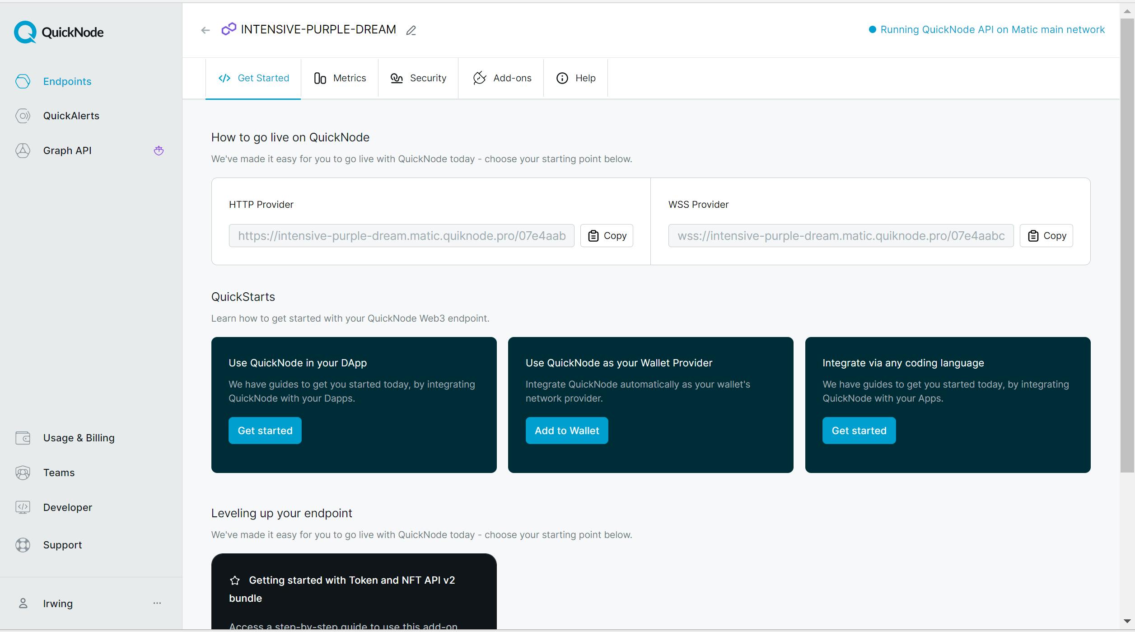Click the WSS Provider URL field
Viewport: 1135px width, 632px height.
tap(841, 235)
